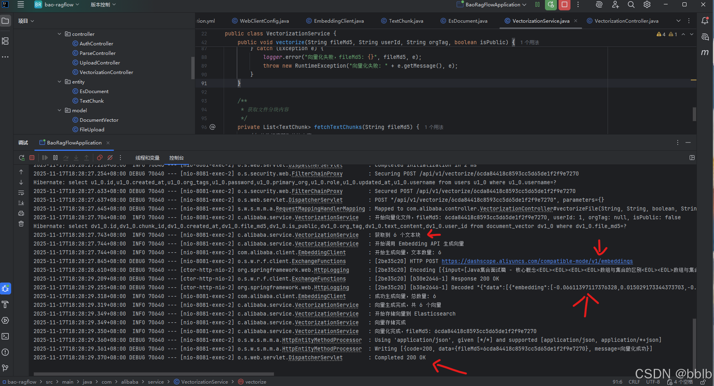The width and height of the screenshot is (714, 386).
Task: Click the UTF-8 encoding widget
Action: pyautogui.click(x=653, y=382)
